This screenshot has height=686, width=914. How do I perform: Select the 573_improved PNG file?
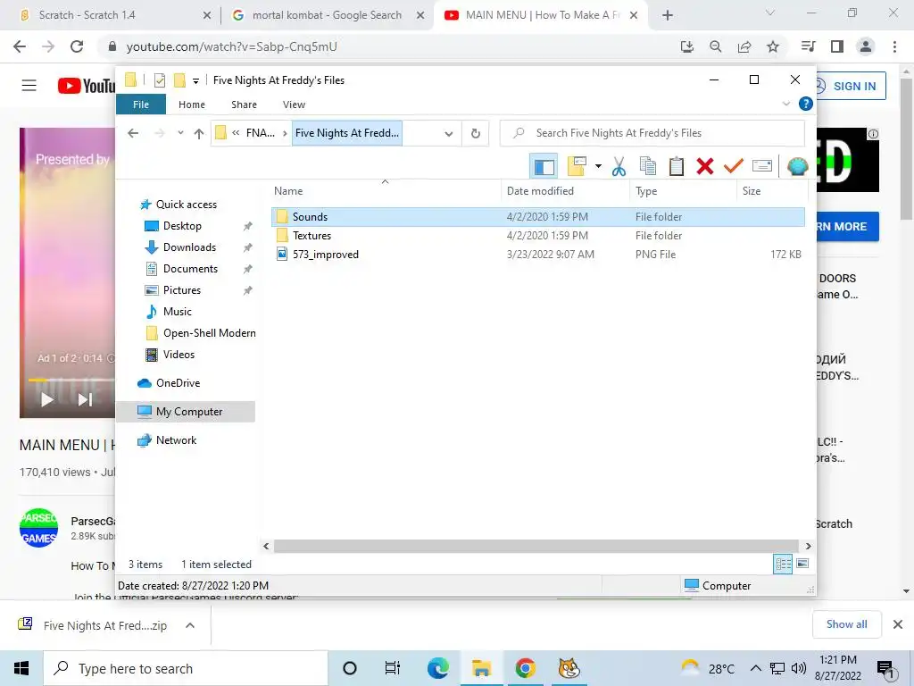538,255
